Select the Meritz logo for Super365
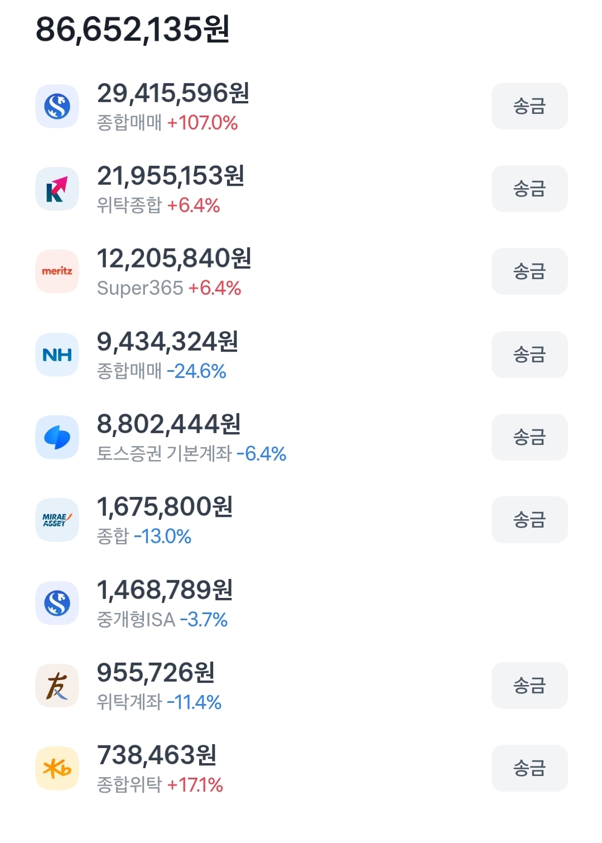Image resolution: width=602 pixels, height=843 pixels. tap(57, 271)
